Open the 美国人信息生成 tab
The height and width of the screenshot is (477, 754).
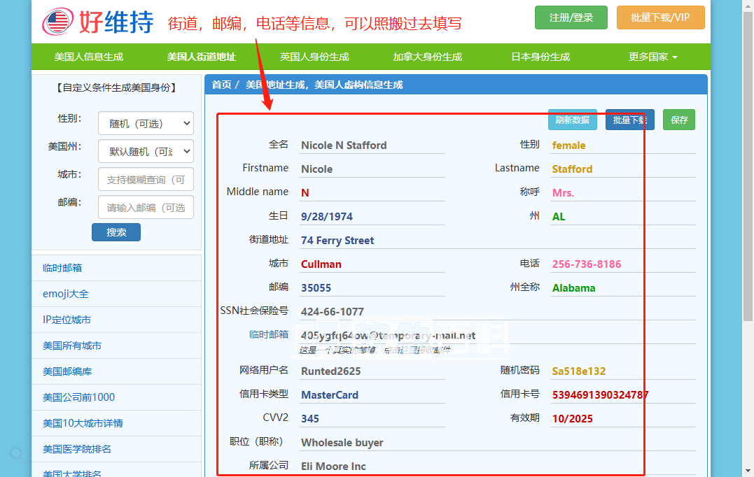coord(89,57)
